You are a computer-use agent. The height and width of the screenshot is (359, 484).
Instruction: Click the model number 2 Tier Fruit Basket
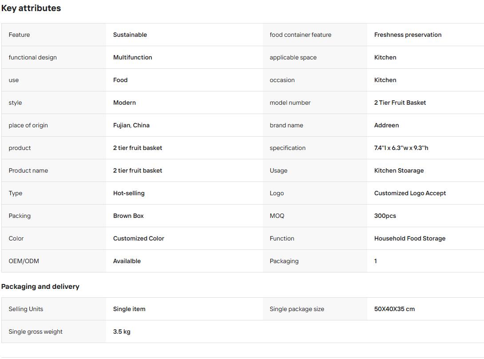click(400, 103)
